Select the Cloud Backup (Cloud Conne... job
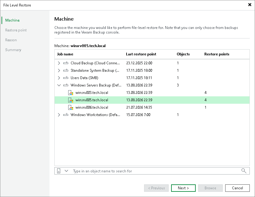 click(152, 63)
